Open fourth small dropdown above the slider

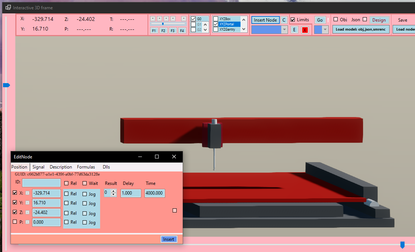pyautogui.click(x=173, y=19)
